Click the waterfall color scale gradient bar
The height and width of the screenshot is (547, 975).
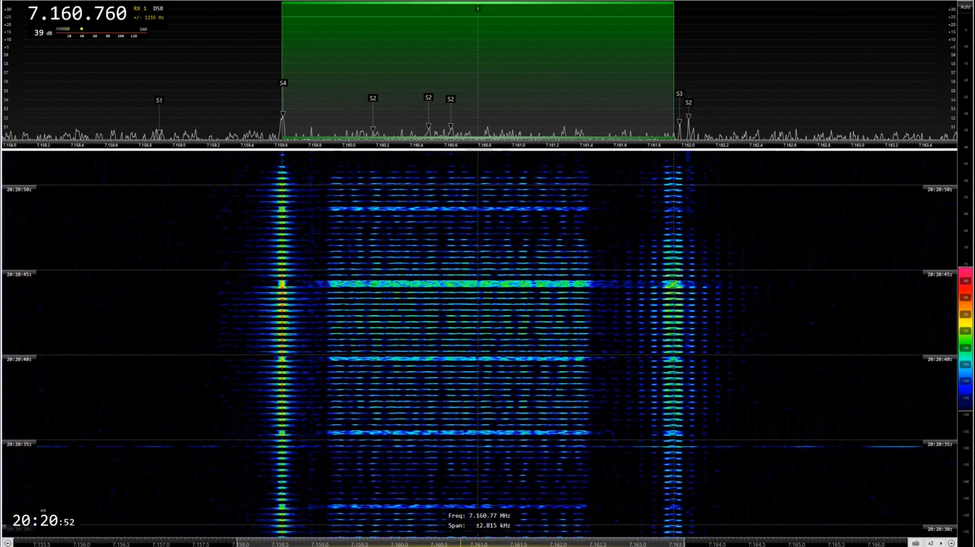click(965, 338)
